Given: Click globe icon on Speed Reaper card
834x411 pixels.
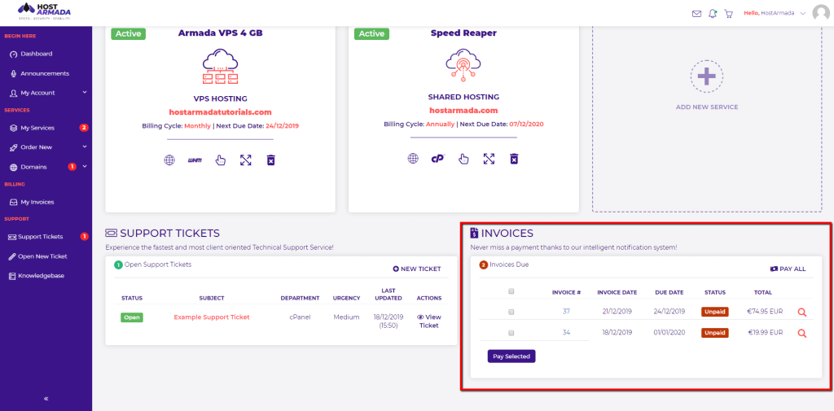Looking at the screenshot, I should pos(413,159).
